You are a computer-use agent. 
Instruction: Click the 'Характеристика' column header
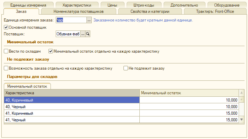click(71, 93)
